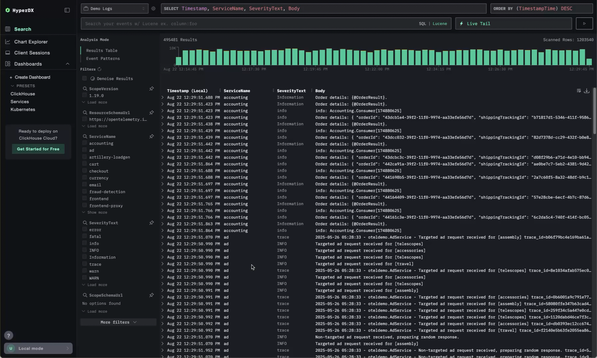Open source settings gear next to Demo Logs
Viewport: 597px width, 358px height.
153,9
